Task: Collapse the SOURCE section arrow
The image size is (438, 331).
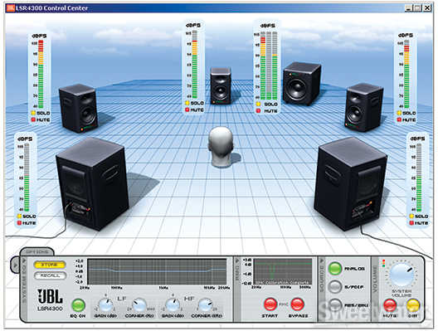Action: point(322,260)
